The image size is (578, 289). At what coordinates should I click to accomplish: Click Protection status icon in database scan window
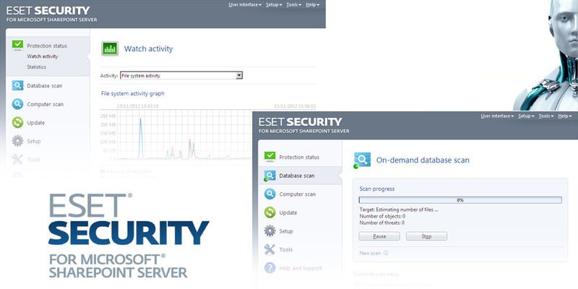click(x=269, y=157)
